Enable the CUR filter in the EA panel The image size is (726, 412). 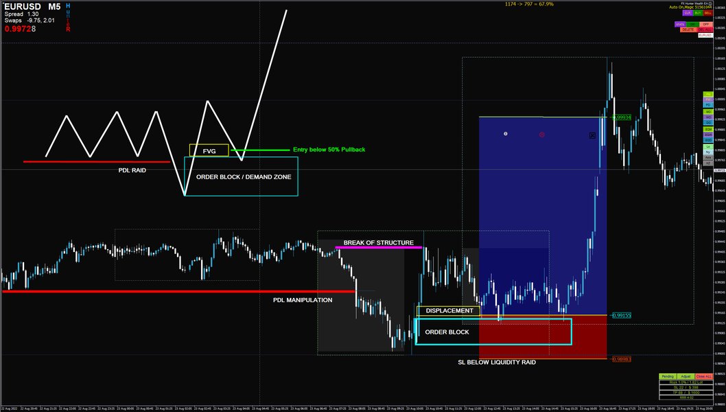point(688,13)
